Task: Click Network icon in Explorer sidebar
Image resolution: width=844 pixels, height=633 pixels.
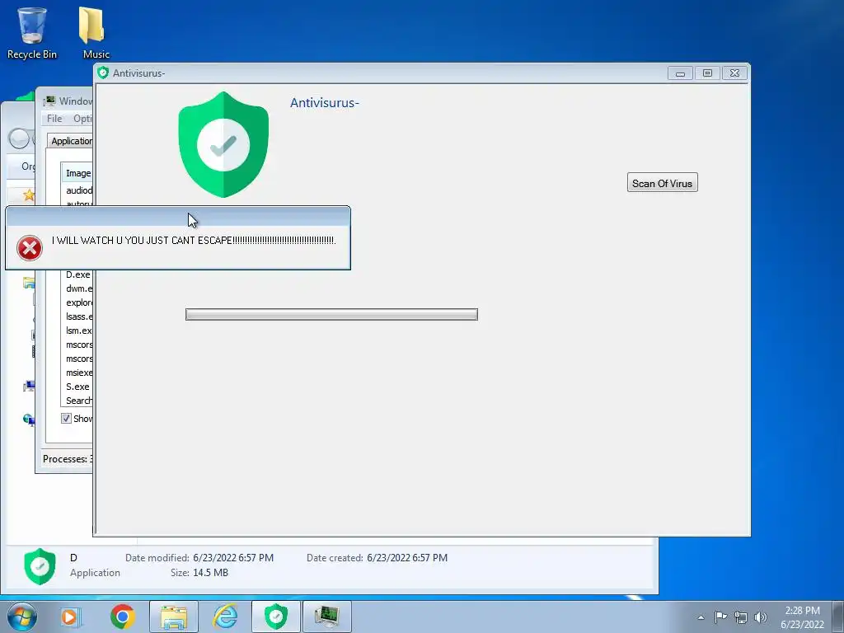Action: tap(29, 420)
